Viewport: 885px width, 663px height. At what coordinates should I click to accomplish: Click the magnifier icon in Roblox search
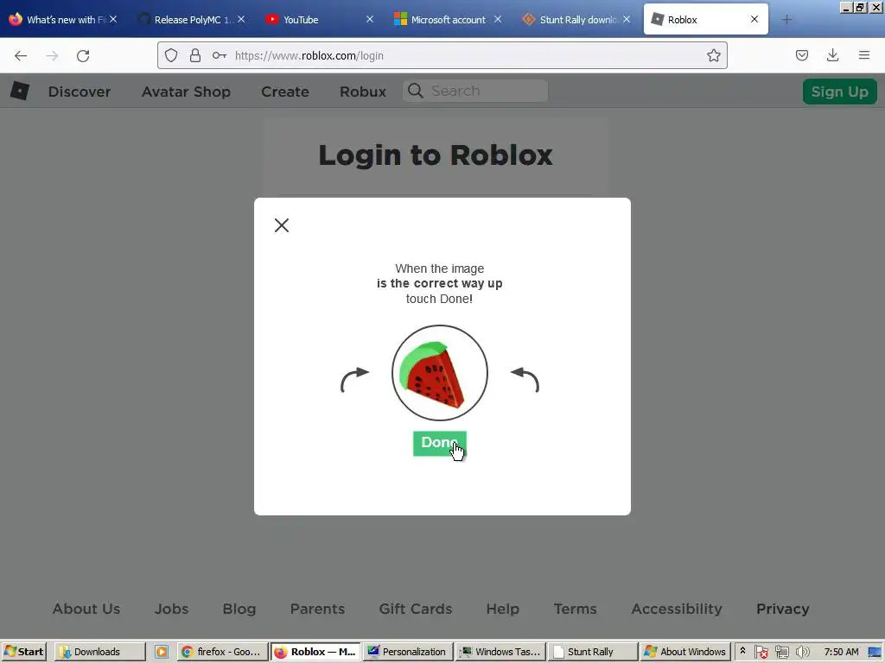(x=416, y=91)
